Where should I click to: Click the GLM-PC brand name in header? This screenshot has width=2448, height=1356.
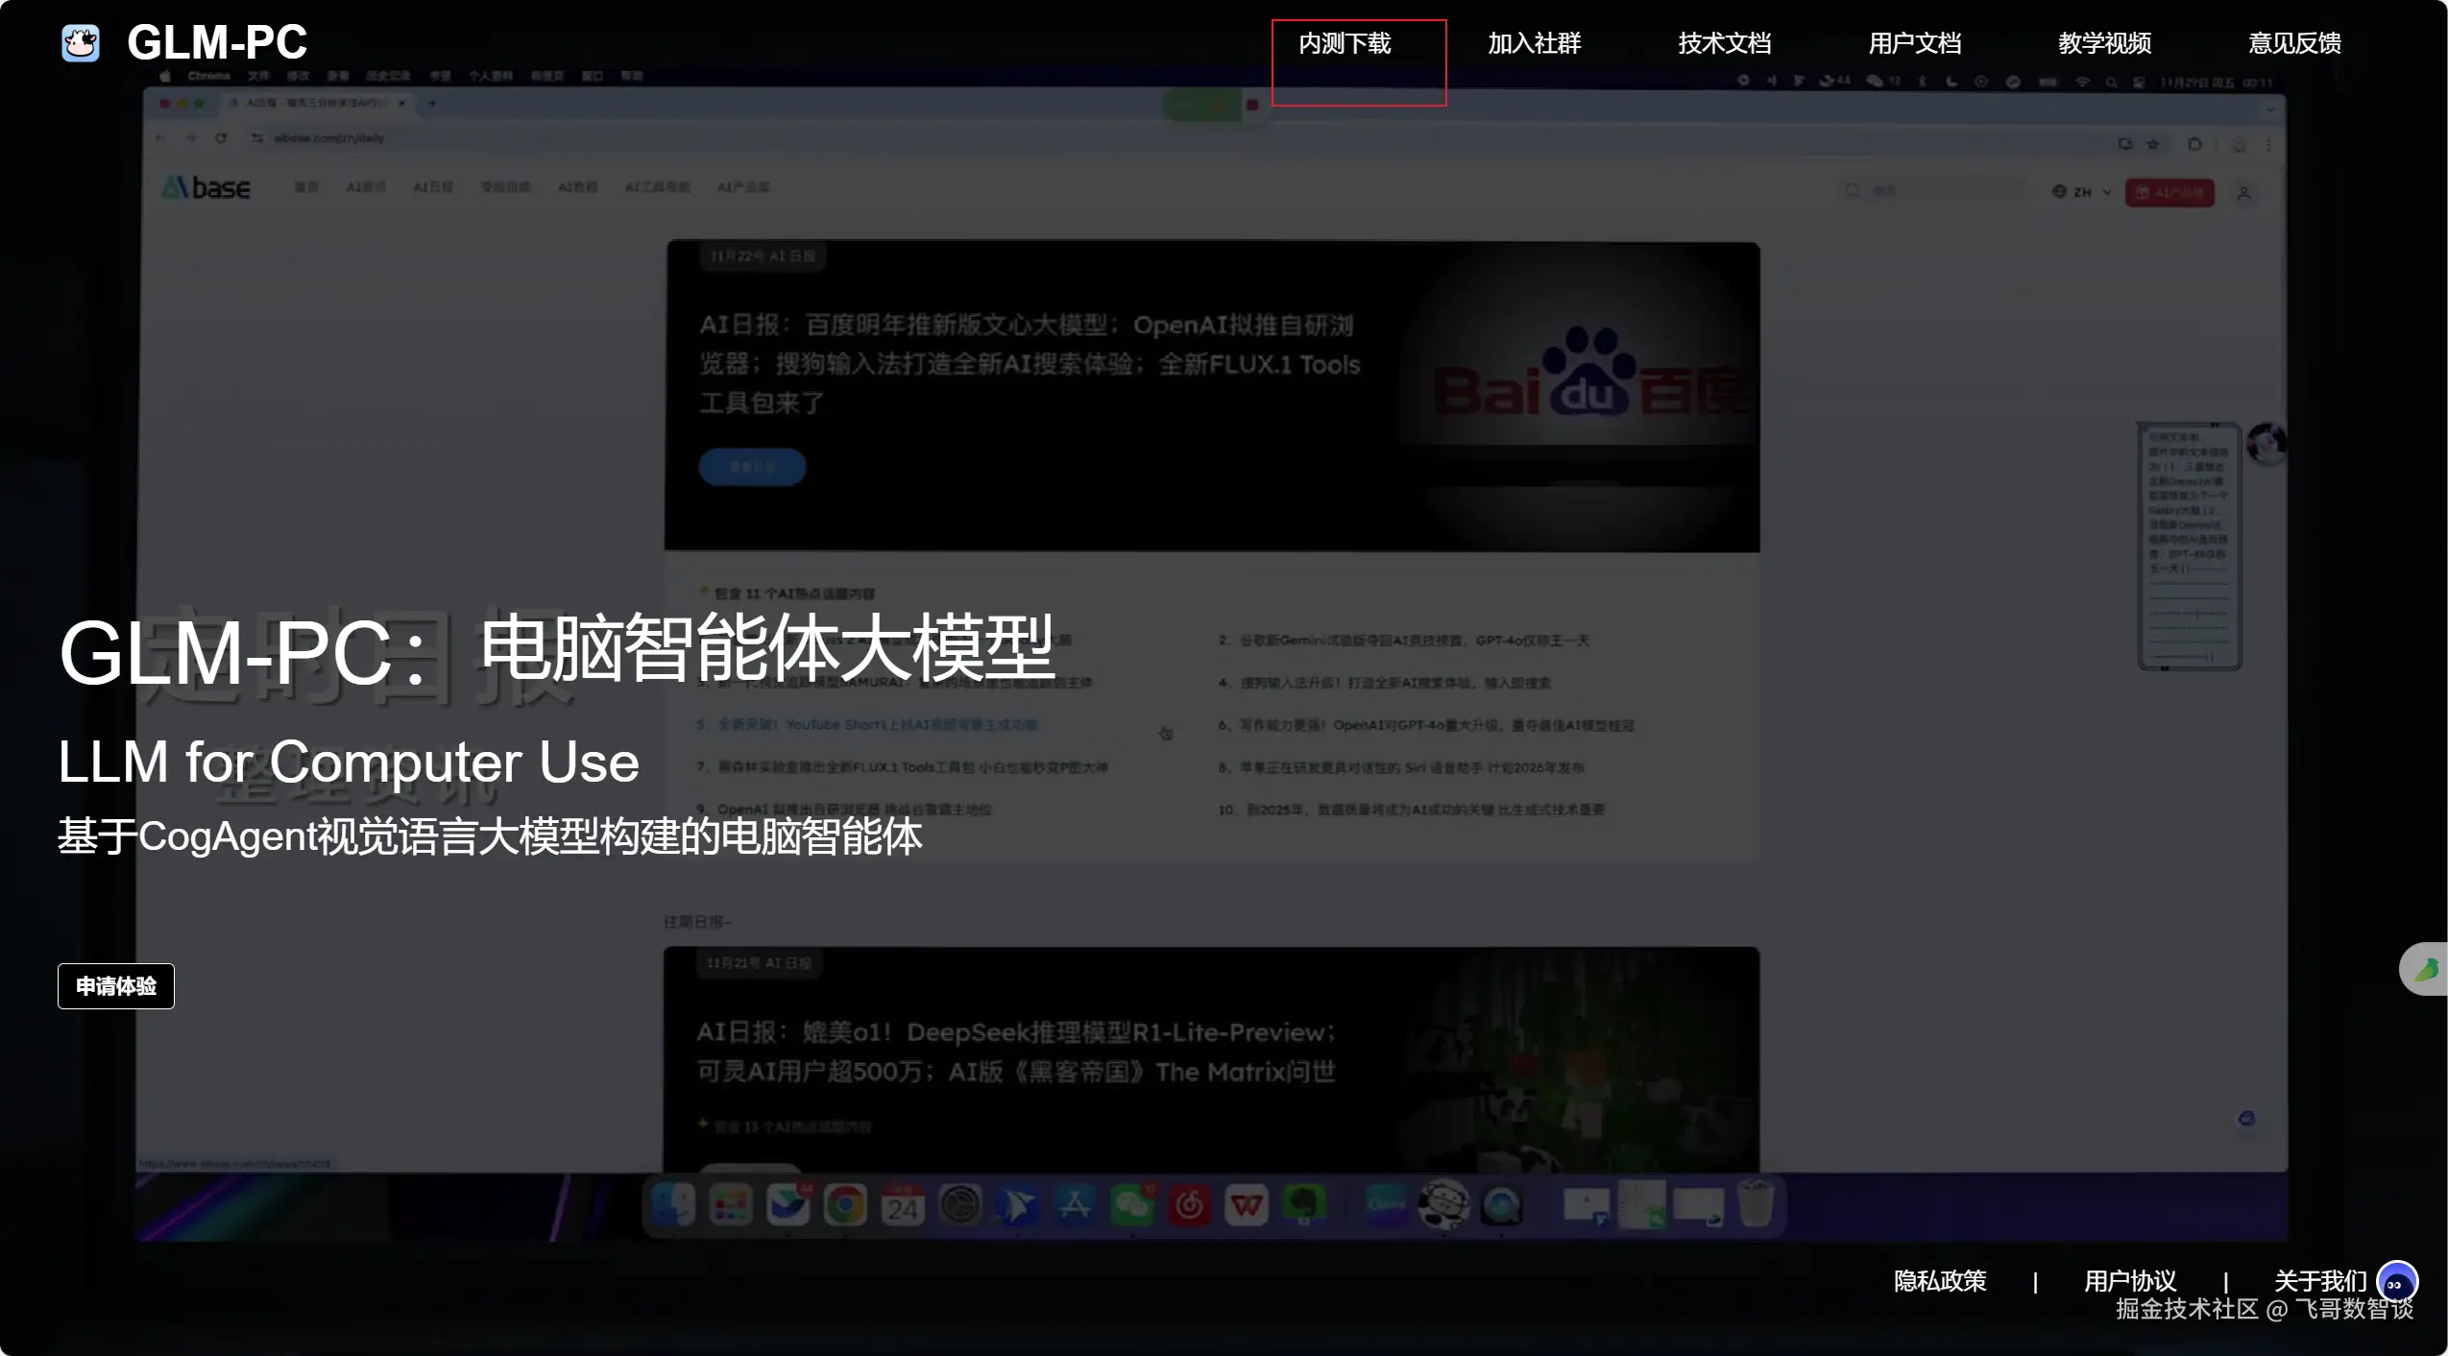[x=217, y=43]
